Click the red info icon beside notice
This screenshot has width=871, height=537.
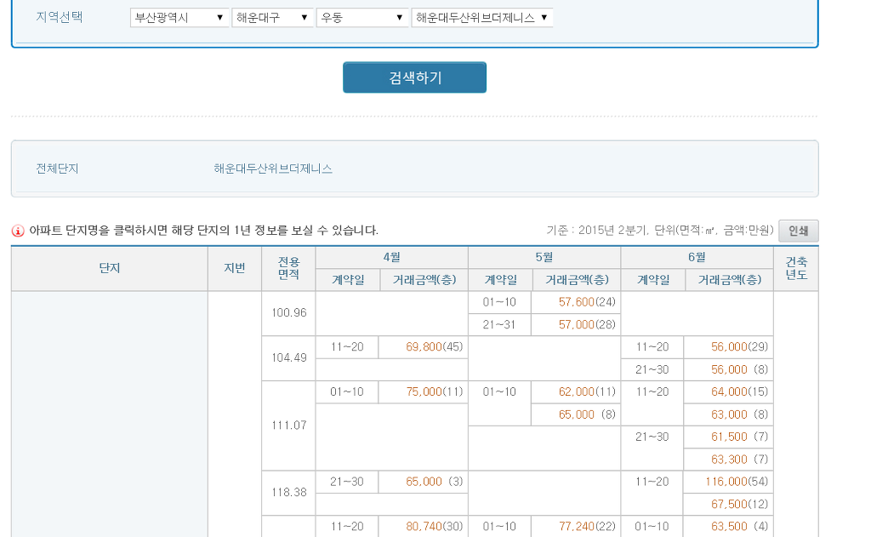click(x=18, y=231)
